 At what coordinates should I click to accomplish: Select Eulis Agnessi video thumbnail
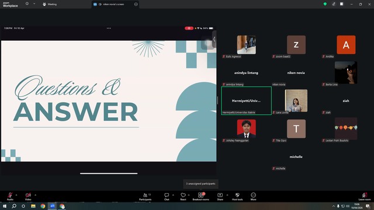[247, 45]
